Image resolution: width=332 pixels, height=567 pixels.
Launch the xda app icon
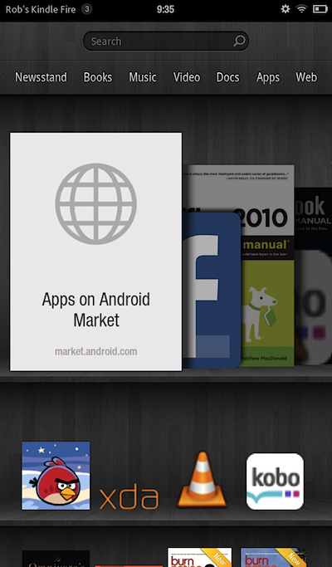pos(129,496)
